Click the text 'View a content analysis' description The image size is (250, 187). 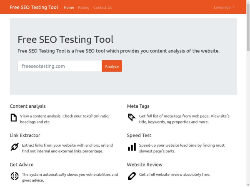point(65,119)
